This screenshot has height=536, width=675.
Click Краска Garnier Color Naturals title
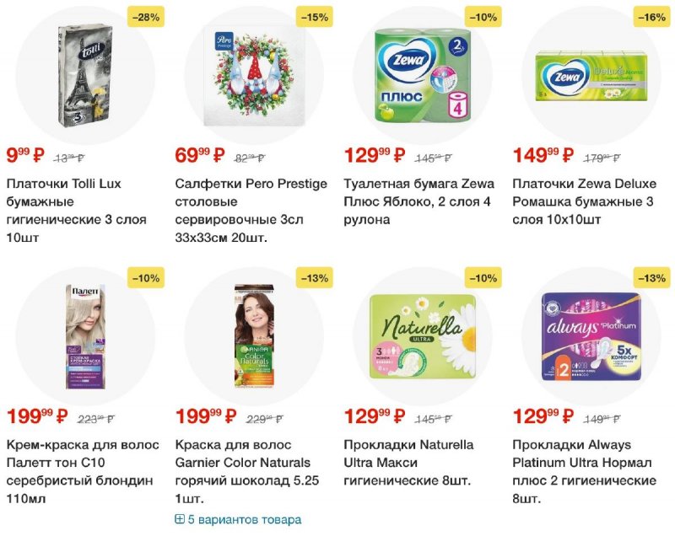[x=247, y=471]
